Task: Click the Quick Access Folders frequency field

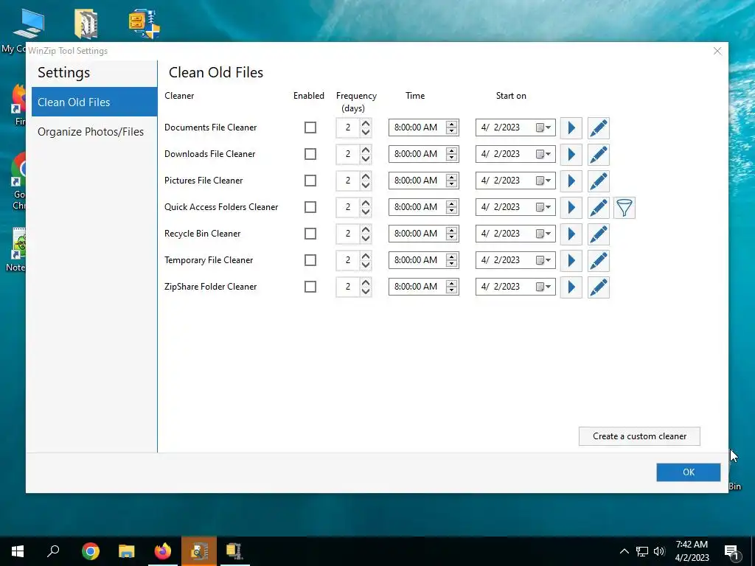Action: [348, 207]
